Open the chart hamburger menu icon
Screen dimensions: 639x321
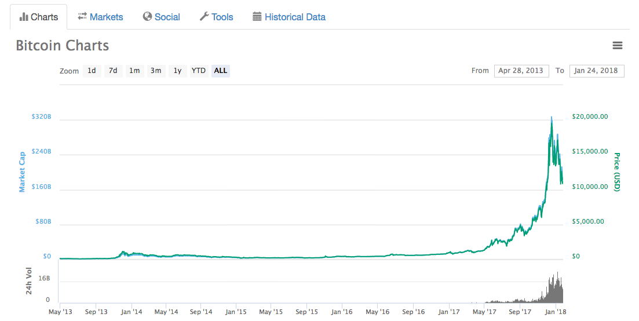coord(618,45)
